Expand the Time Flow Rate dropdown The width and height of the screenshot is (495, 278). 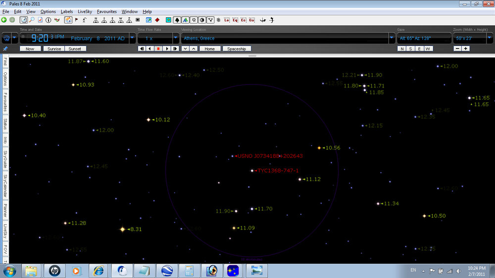coord(175,38)
